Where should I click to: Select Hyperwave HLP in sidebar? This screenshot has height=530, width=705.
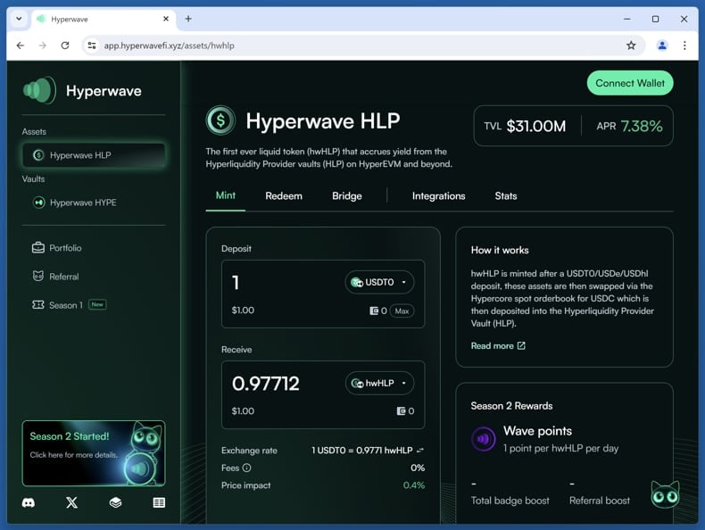tap(94, 155)
